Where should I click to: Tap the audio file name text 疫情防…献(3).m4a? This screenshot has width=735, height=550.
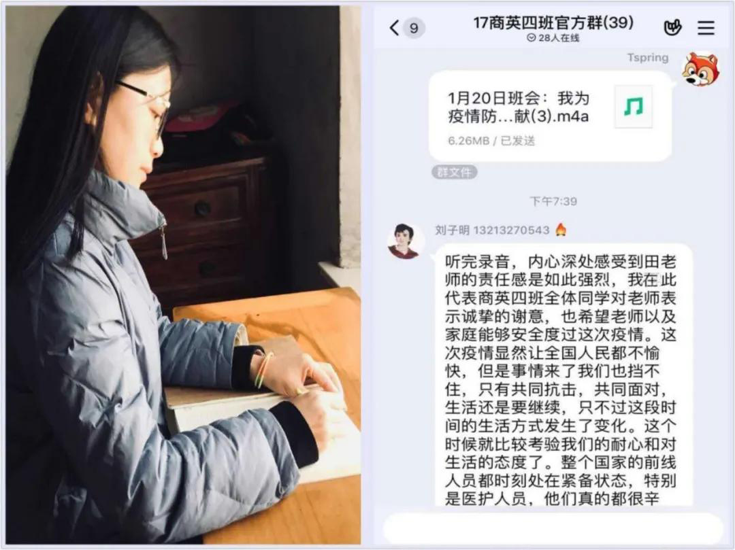518,116
